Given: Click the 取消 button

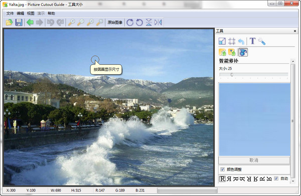Looking at the screenshot, I should click(x=254, y=160).
